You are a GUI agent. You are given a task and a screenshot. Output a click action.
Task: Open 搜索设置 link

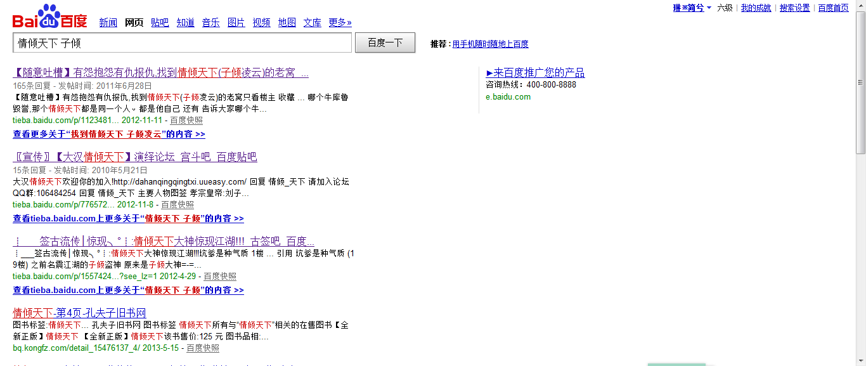794,8
